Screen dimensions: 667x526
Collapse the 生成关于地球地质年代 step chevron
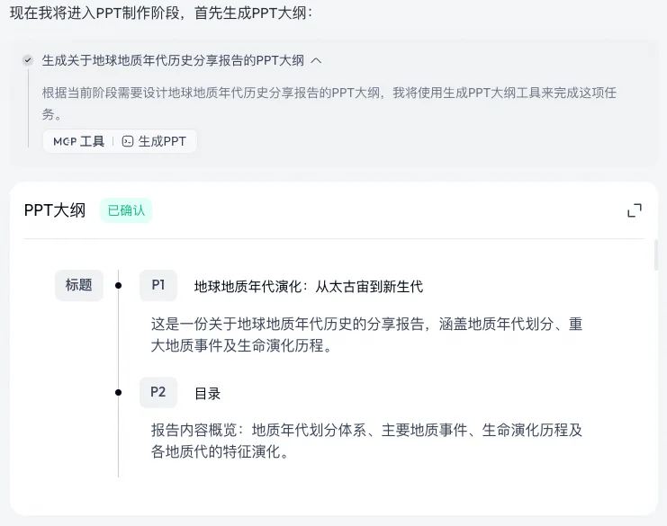coord(316,61)
